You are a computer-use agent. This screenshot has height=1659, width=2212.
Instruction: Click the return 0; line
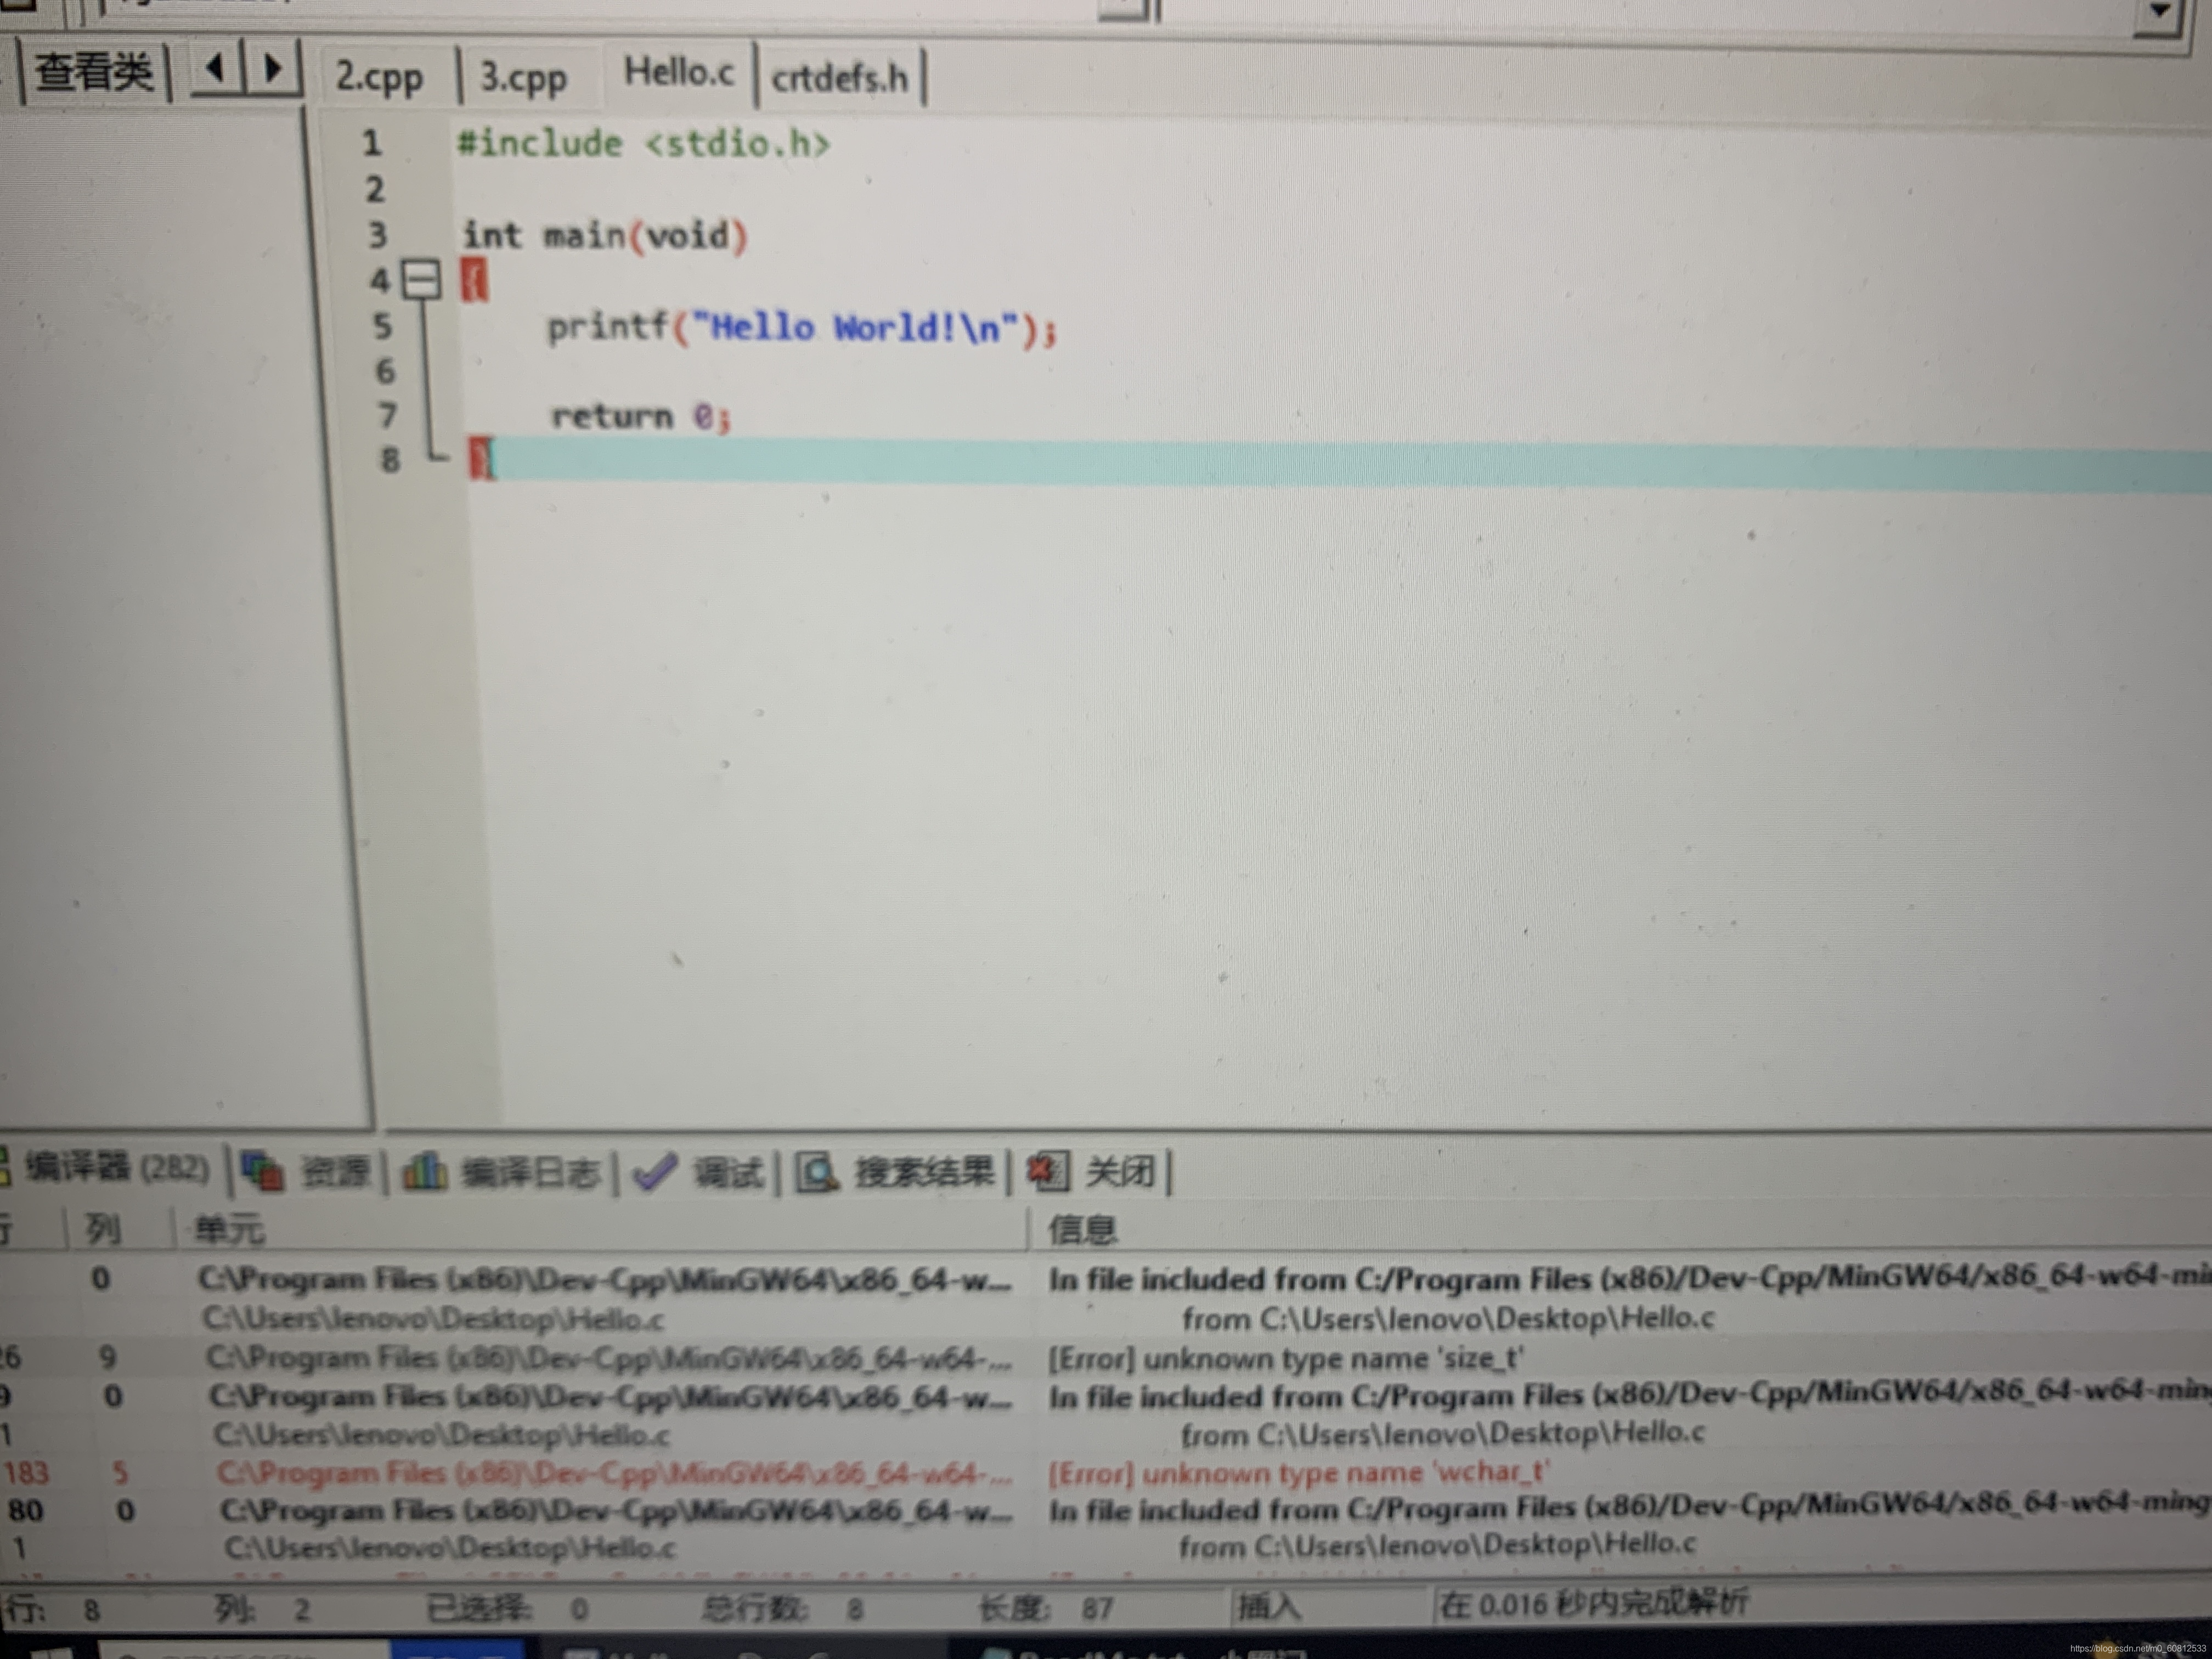click(641, 416)
